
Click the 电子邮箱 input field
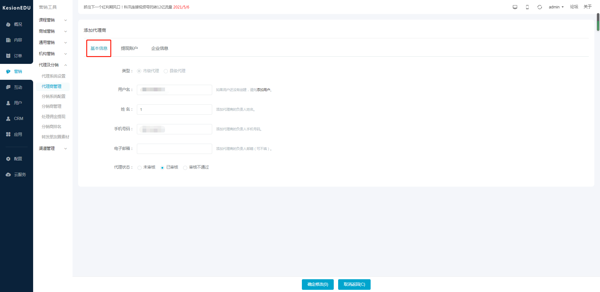pyautogui.click(x=174, y=149)
